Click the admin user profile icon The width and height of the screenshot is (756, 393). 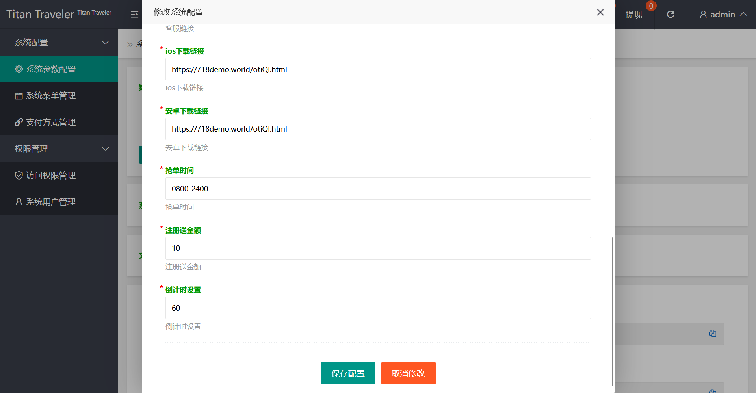pos(703,15)
